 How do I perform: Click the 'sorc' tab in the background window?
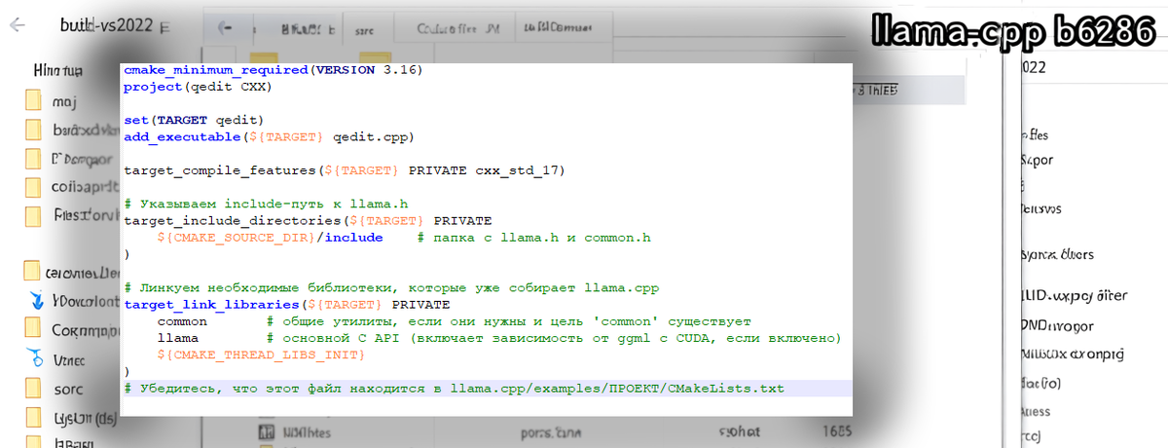pos(365,30)
